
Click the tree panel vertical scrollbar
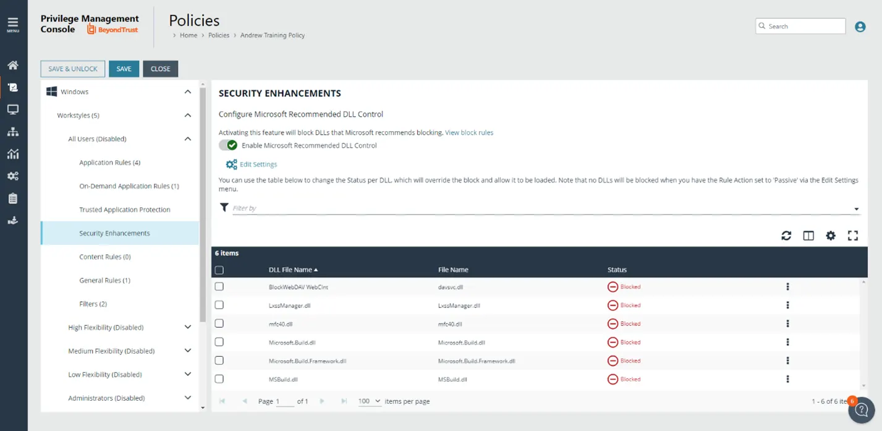click(x=203, y=204)
